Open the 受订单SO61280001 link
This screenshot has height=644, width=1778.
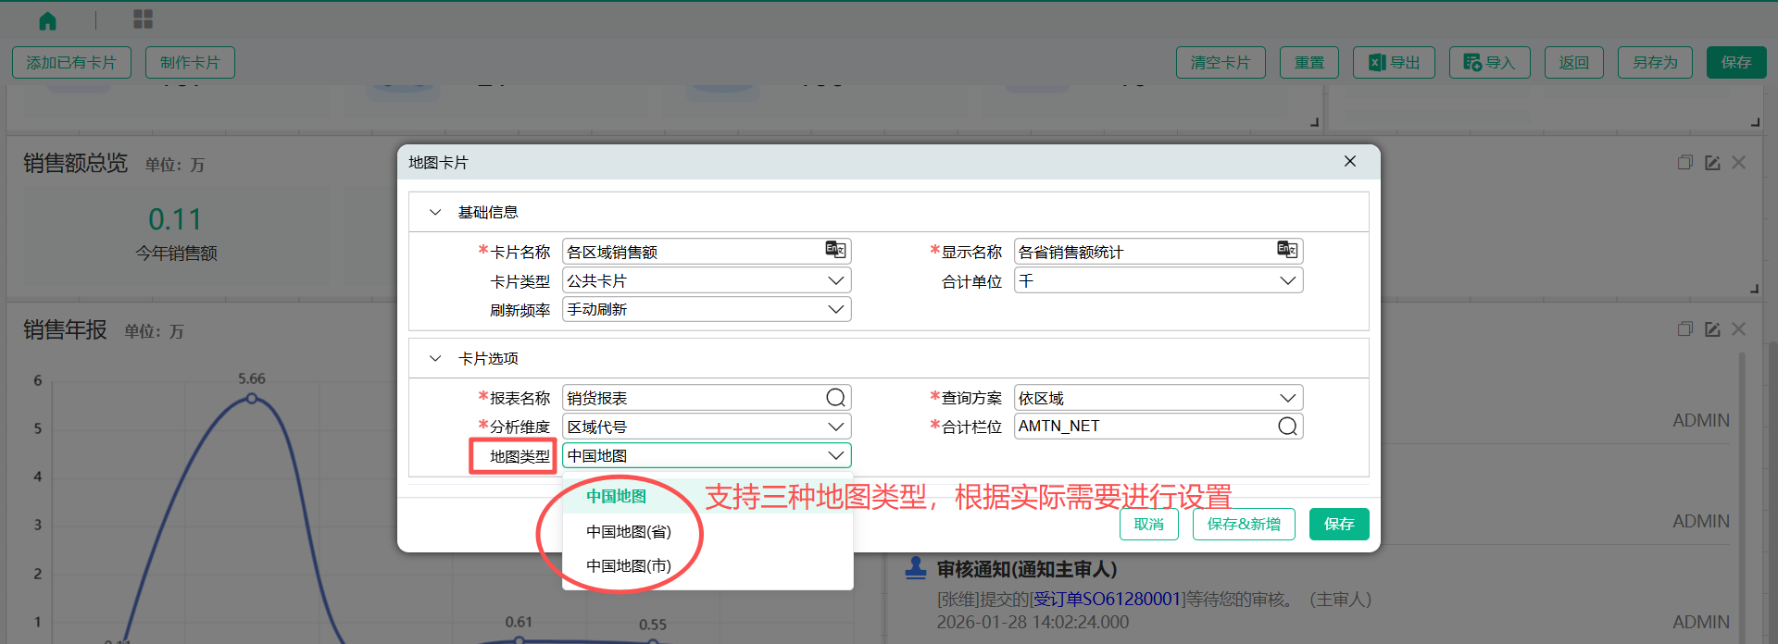[1109, 599]
